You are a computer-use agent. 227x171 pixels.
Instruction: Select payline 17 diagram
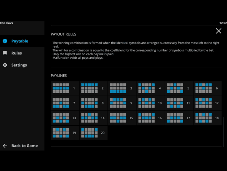click(x=175, y=118)
